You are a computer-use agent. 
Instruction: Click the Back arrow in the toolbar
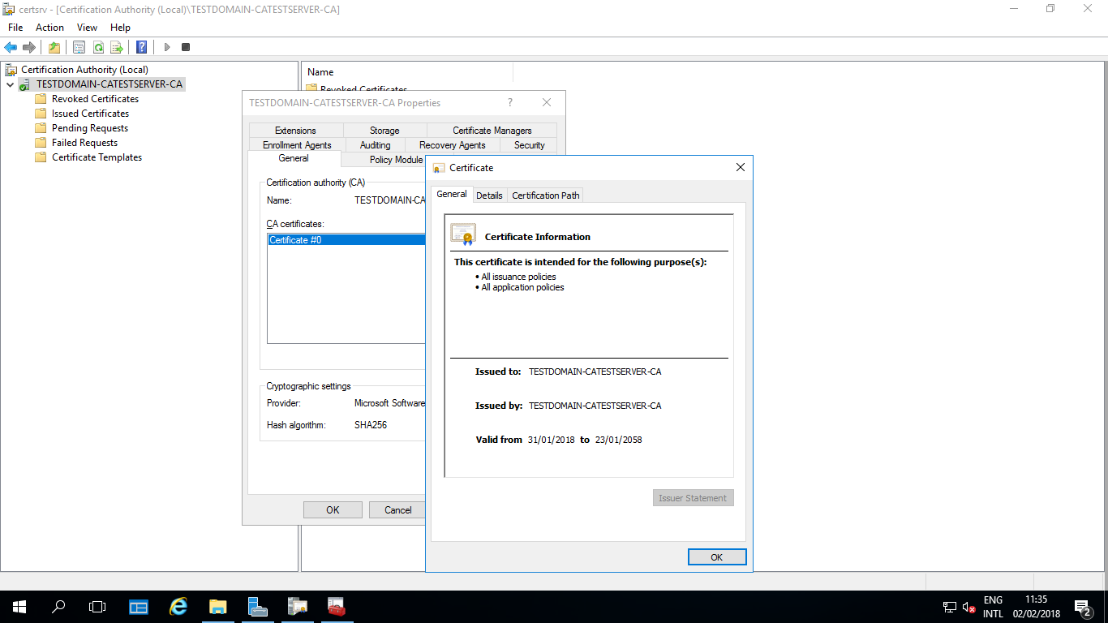coord(11,47)
